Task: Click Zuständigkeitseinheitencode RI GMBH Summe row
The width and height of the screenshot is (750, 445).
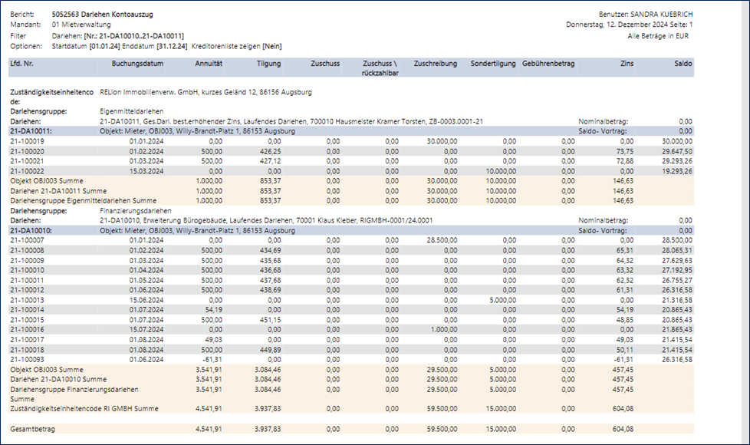Action: coord(86,409)
